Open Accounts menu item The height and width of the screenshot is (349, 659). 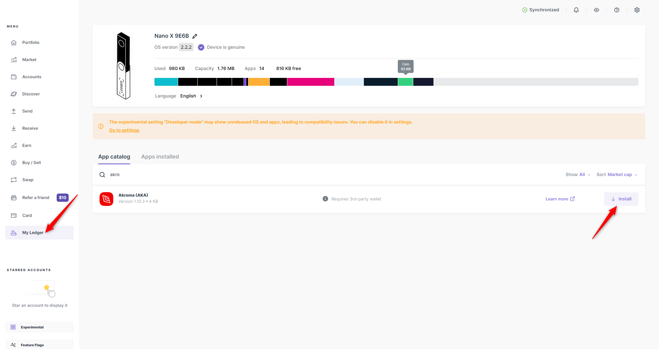coord(39,77)
